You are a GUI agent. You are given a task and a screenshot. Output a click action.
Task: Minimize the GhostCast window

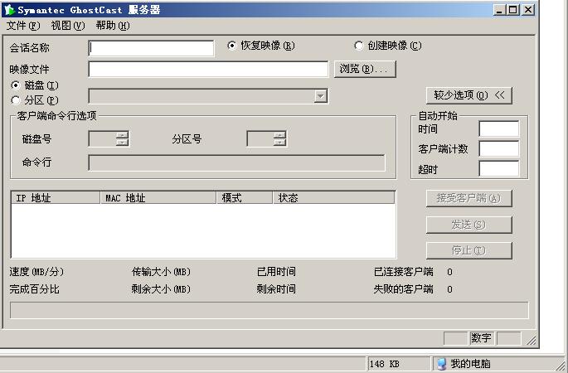tap(499, 10)
